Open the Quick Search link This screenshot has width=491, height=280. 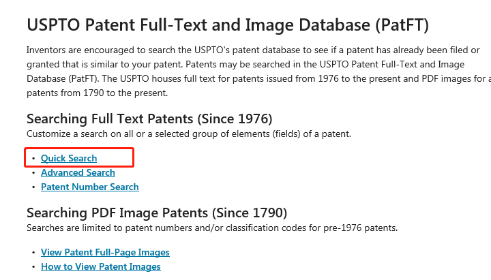coord(69,158)
